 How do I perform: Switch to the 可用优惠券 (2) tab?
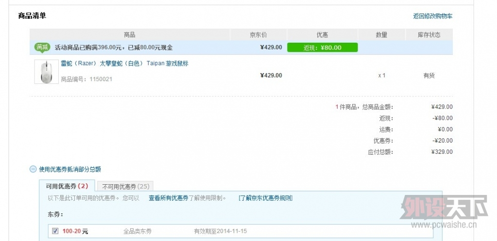point(67,186)
